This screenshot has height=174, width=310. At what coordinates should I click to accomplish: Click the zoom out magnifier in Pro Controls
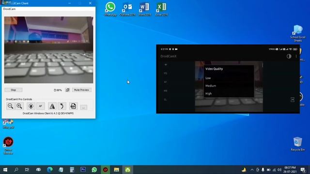(10, 106)
